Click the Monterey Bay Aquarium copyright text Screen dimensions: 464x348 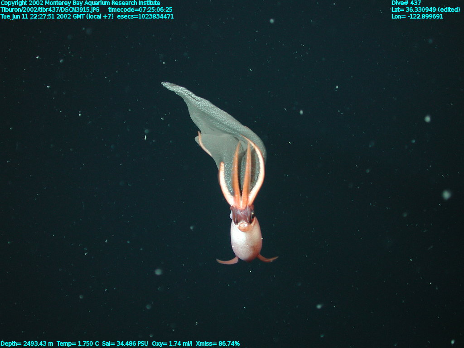pos(80,3)
